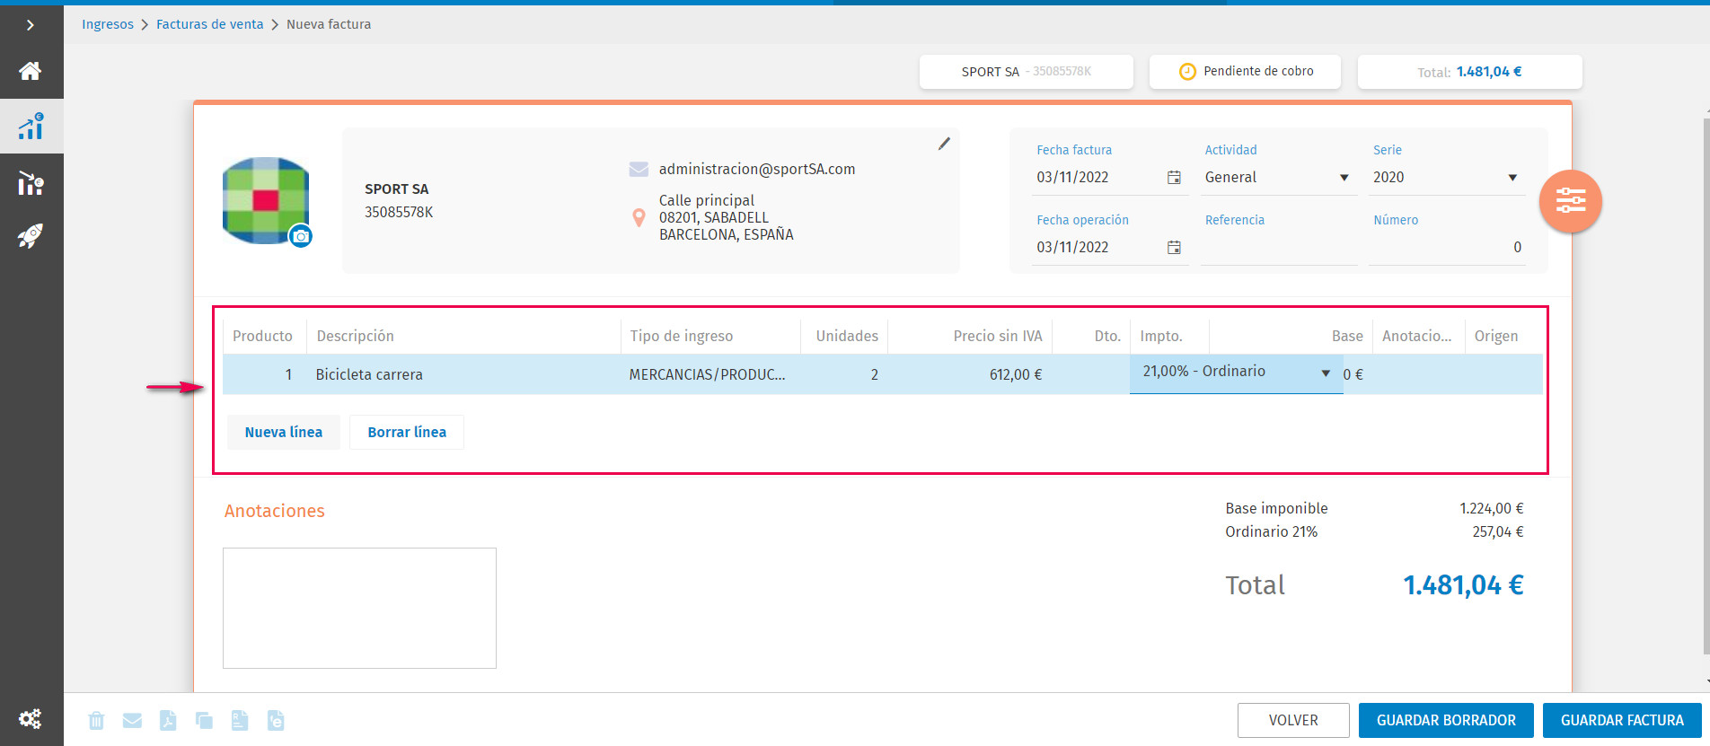Click into the Anotaciones text box
1710x746 pixels.
click(359, 608)
